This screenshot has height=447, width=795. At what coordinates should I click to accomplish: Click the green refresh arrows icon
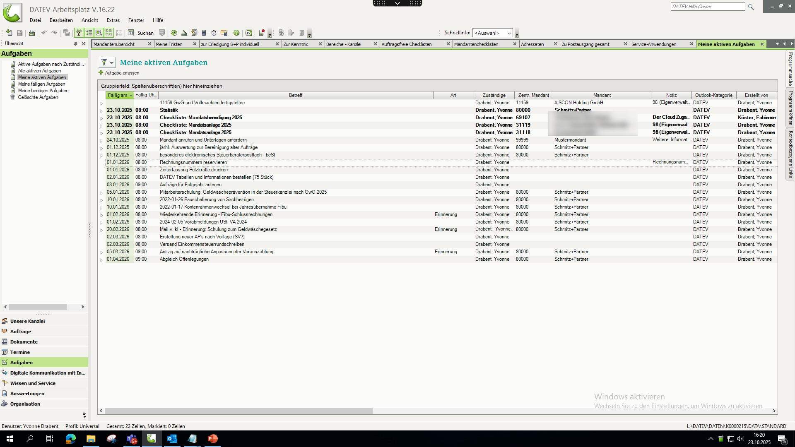coord(174,33)
